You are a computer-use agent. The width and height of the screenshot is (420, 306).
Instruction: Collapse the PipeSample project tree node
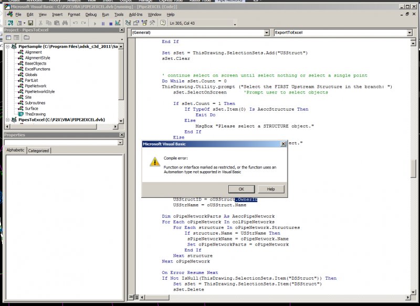7,47
